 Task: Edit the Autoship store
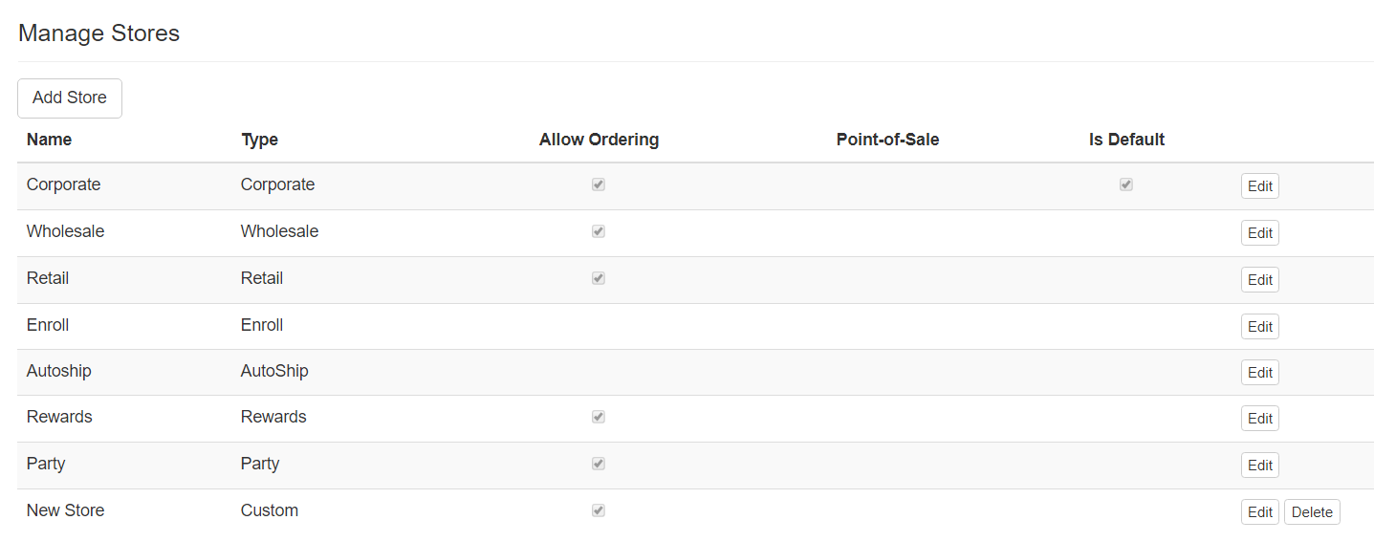(x=1259, y=373)
